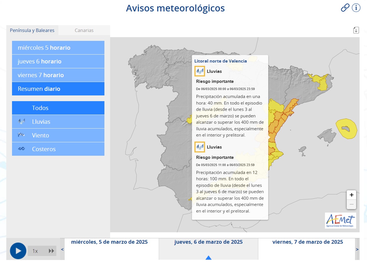The width and height of the screenshot is (367, 268).
Task: Select the jueves, 6 de marzo date tab
Action: point(208,242)
